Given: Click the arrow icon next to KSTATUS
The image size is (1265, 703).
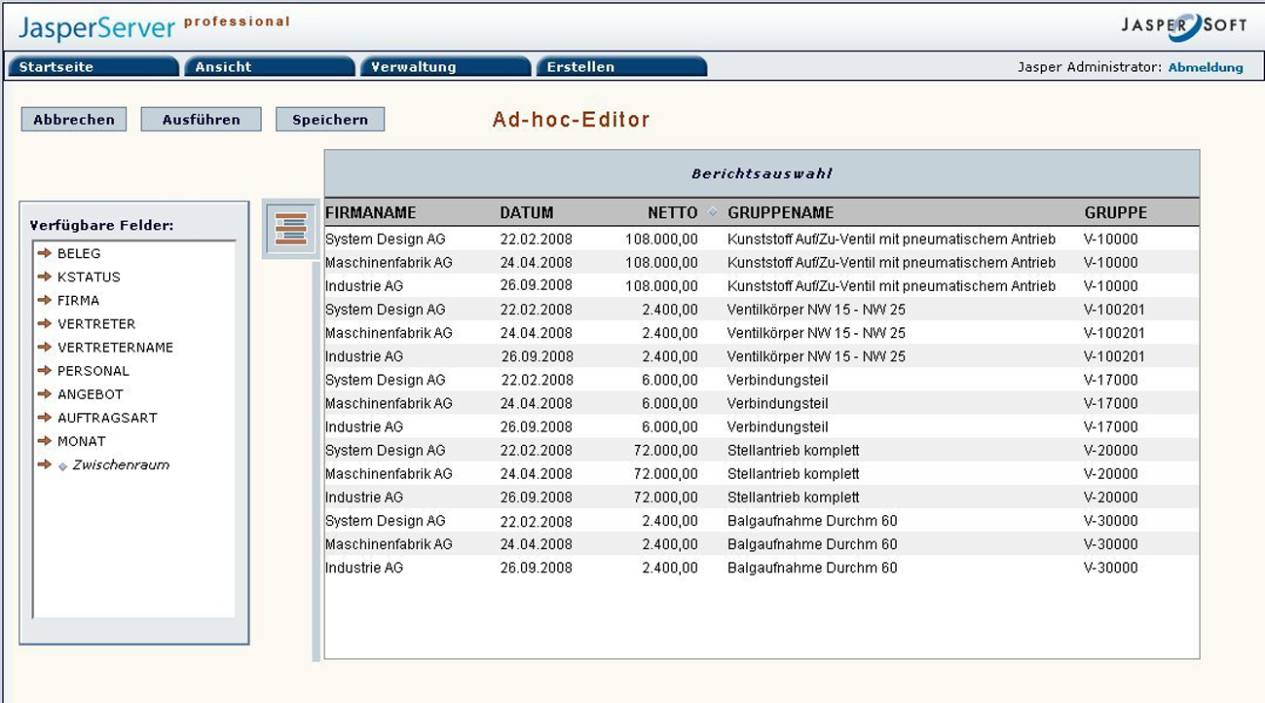Looking at the screenshot, I should pos(45,277).
